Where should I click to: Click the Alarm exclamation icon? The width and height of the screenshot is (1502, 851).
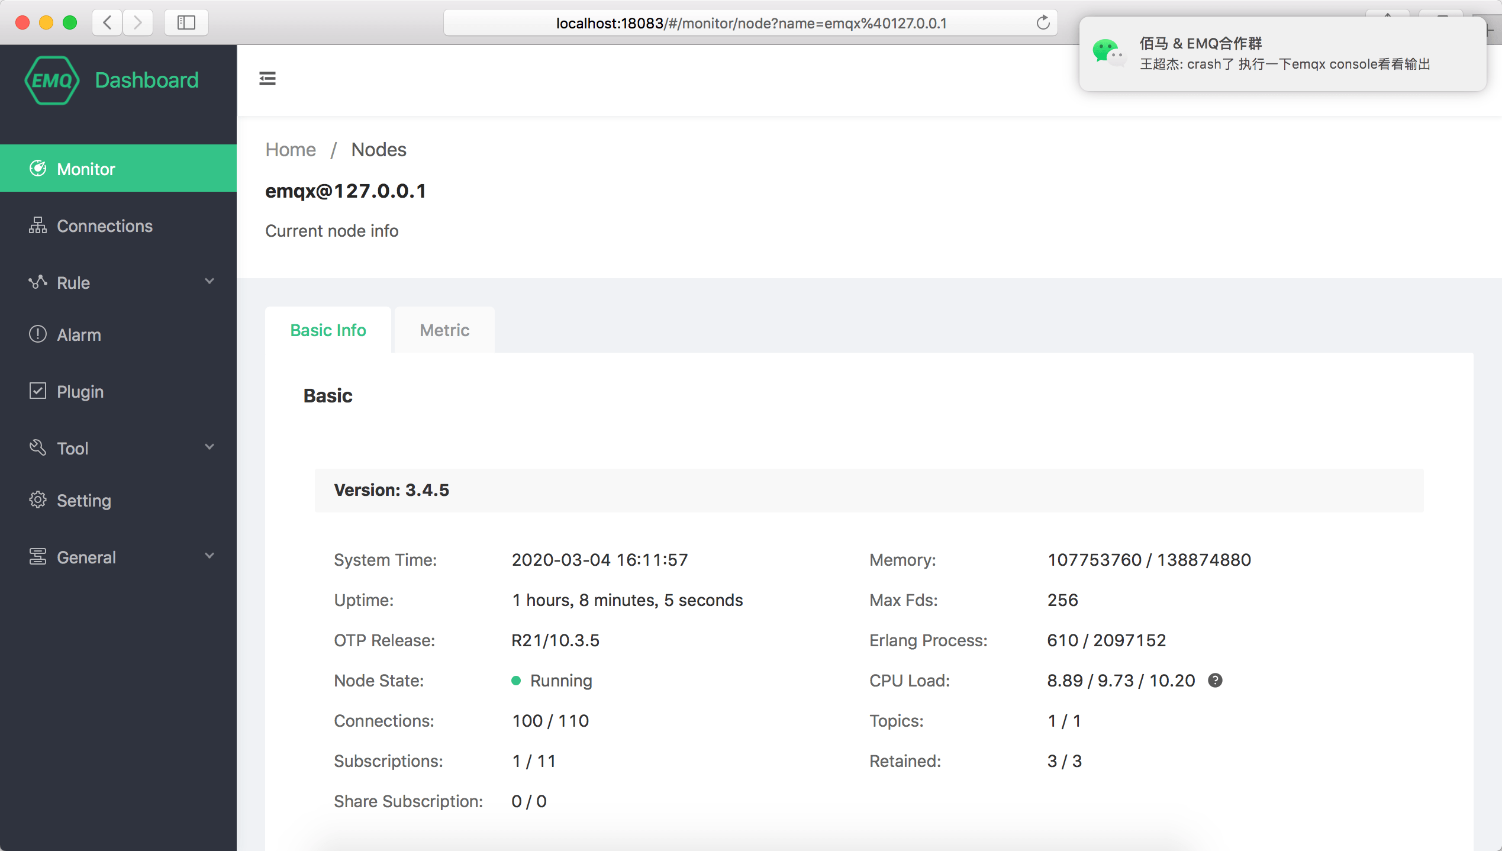38,334
